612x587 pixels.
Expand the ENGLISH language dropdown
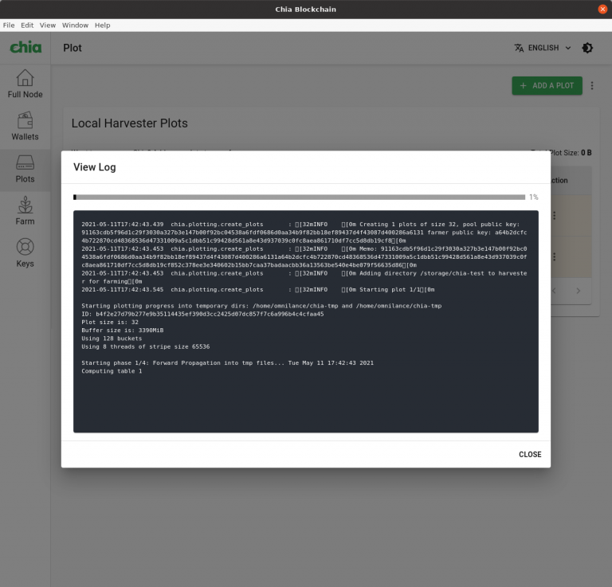[543, 48]
